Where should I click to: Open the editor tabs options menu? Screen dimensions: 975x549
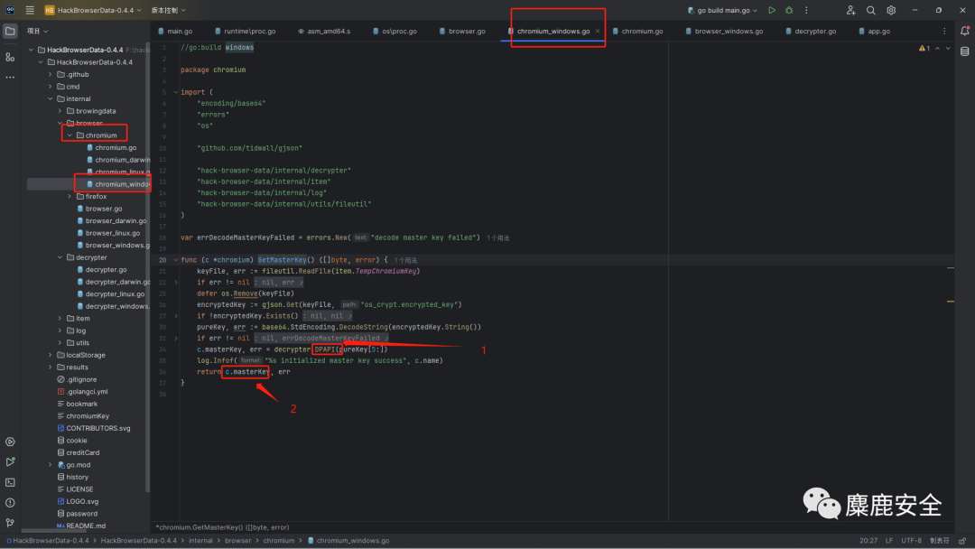944,31
